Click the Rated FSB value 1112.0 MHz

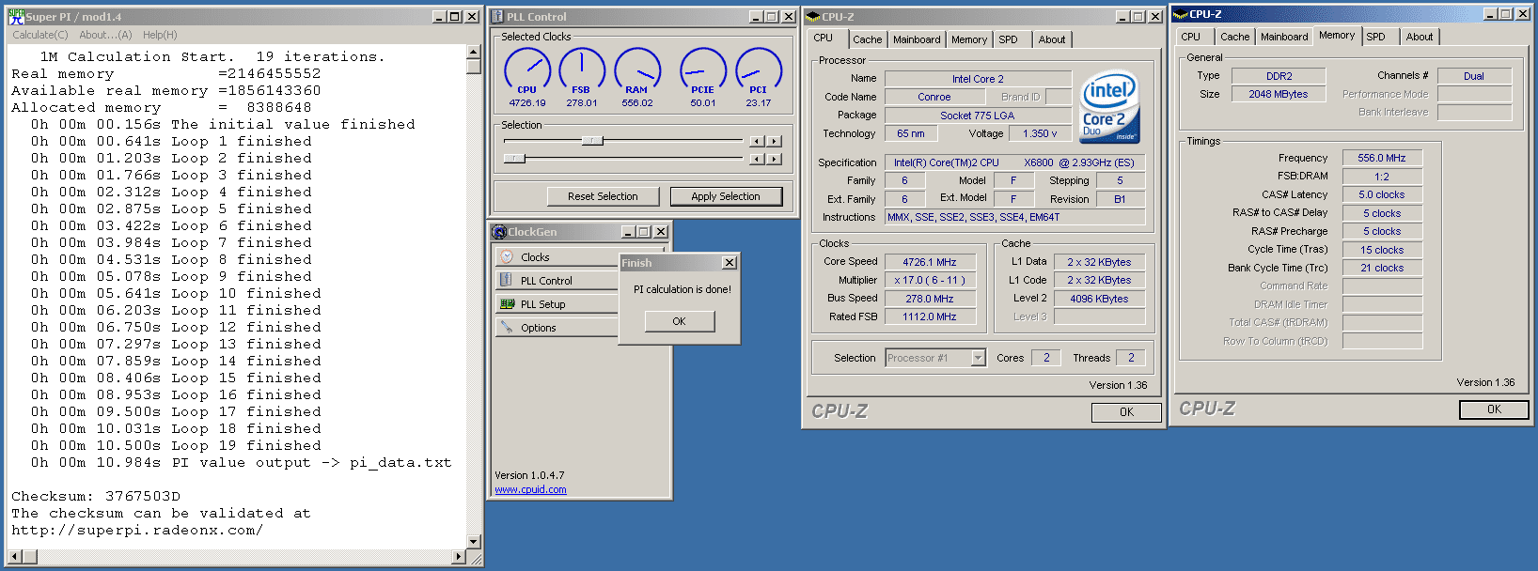point(930,316)
